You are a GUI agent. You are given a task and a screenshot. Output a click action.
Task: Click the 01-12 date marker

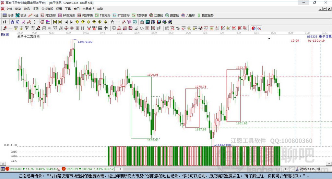[312, 40]
